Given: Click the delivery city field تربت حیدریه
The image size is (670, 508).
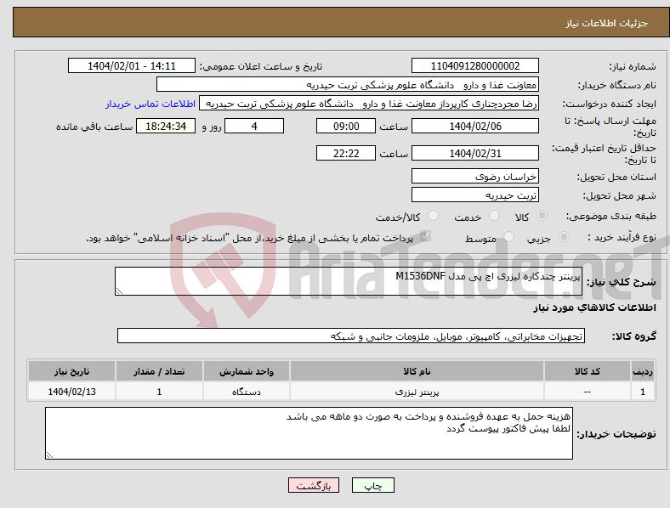Looking at the screenshot, I should pyautogui.click(x=475, y=195).
